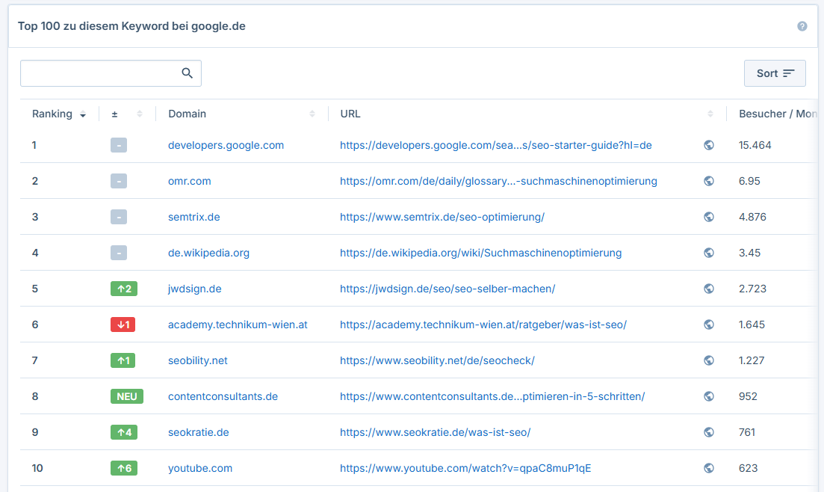Open globe icon for youtube.com row

709,468
